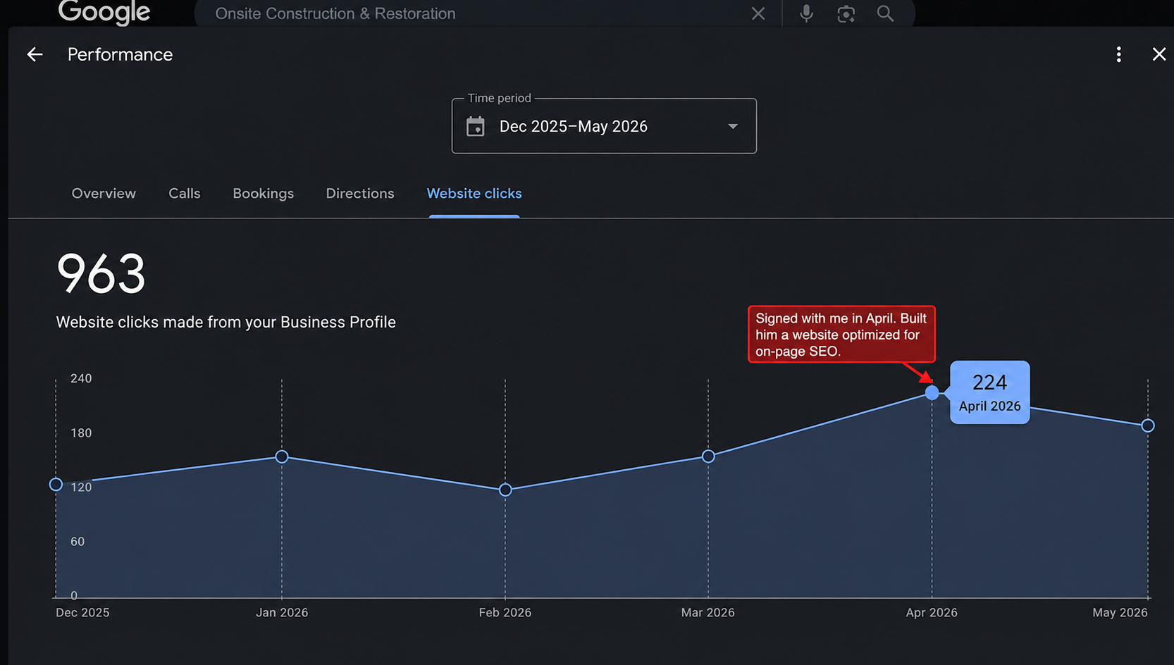The height and width of the screenshot is (665, 1174).
Task: Click 'Website clicks made from your Business Profile'
Action: pos(225,322)
